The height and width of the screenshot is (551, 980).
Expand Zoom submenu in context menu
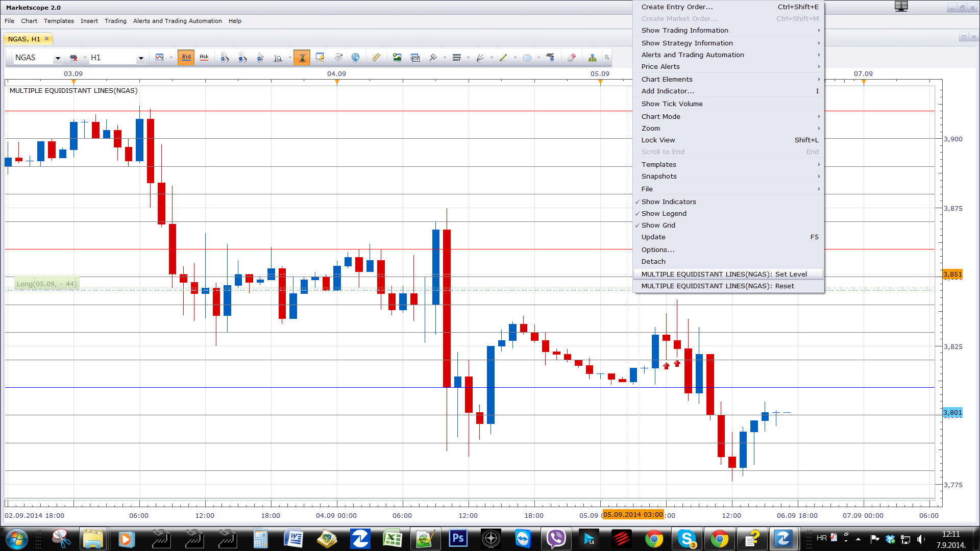pyautogui.click(x=728, y=129)
